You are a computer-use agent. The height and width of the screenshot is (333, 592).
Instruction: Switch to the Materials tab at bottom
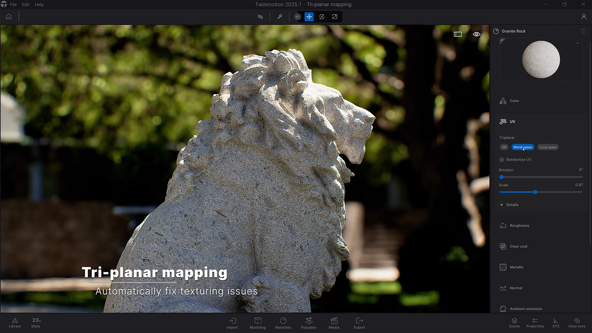[283, 323]
